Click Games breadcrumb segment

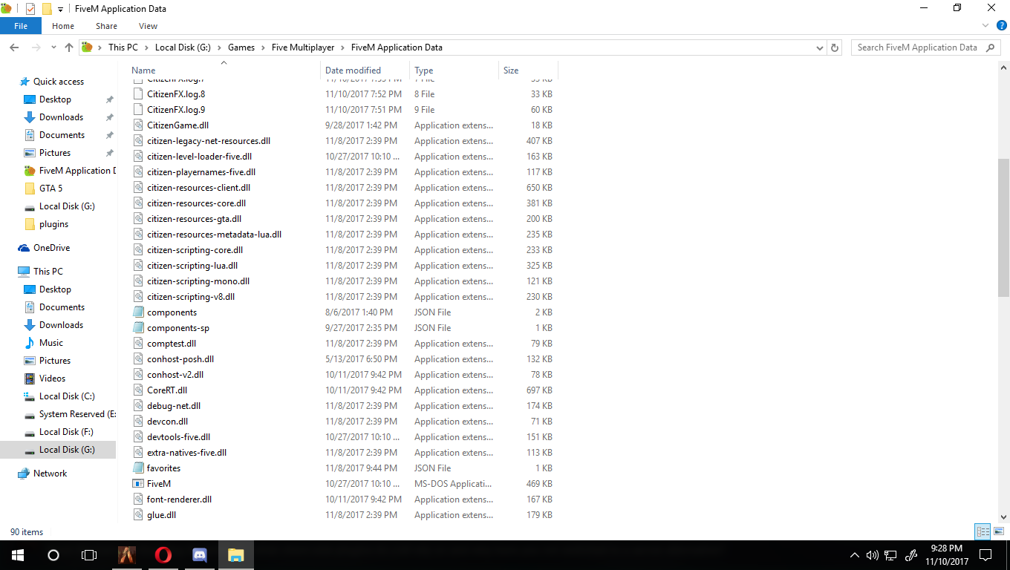(x=241, y=47)
